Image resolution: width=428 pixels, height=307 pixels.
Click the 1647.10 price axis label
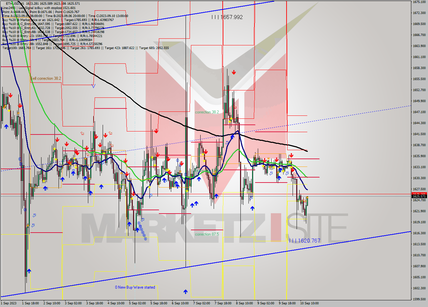point(419,112)
